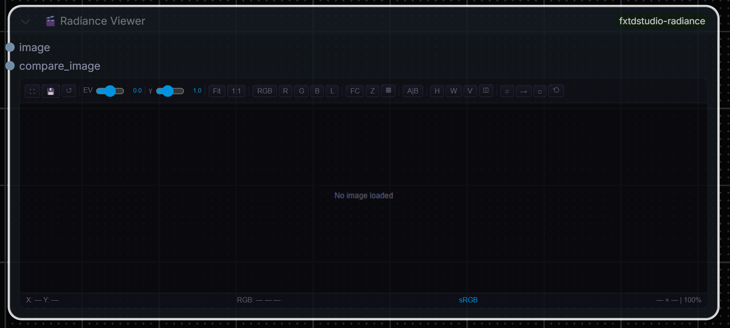Viewport: 730px width, 328px height.
Task: Click the Radiance Viewer title
Action: click(103, 21)
